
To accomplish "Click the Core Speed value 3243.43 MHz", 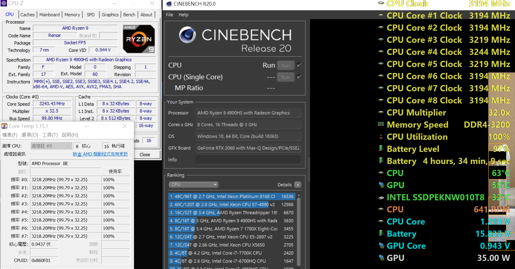I will 52,104.
